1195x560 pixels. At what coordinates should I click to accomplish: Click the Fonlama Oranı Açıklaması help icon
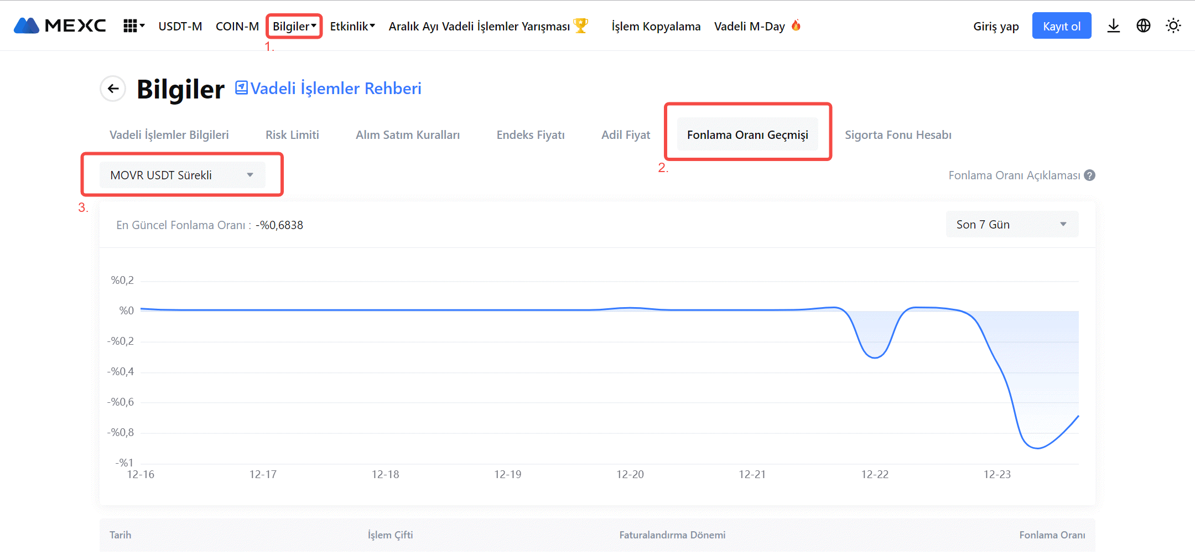tap(1089, 175)
